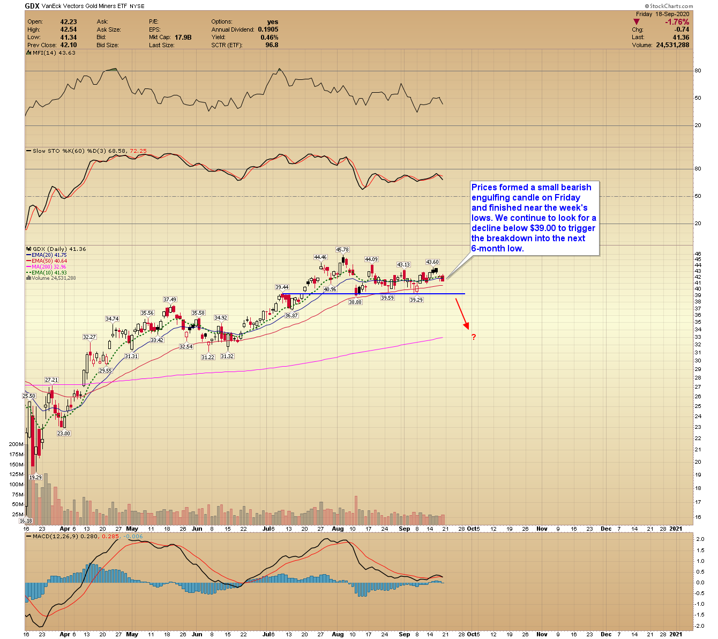
Task: Click the 34.92 high price label
Action: (221, 318)
